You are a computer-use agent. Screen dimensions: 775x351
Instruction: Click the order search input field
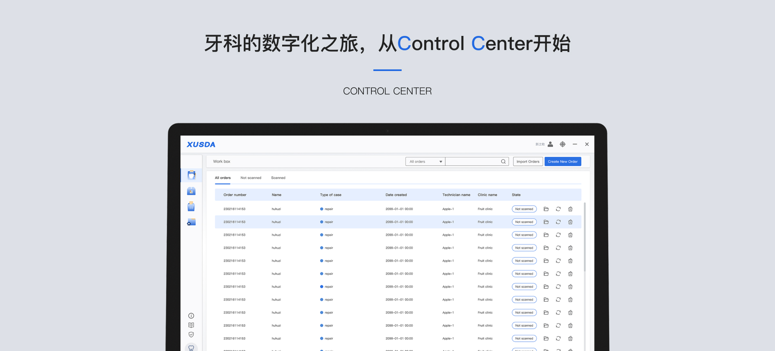pos(472,162)
